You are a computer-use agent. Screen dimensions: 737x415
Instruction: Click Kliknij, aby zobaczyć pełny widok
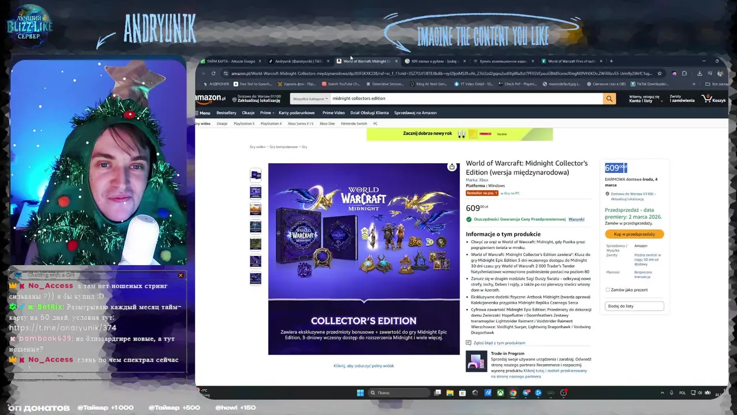click(363, 366)
